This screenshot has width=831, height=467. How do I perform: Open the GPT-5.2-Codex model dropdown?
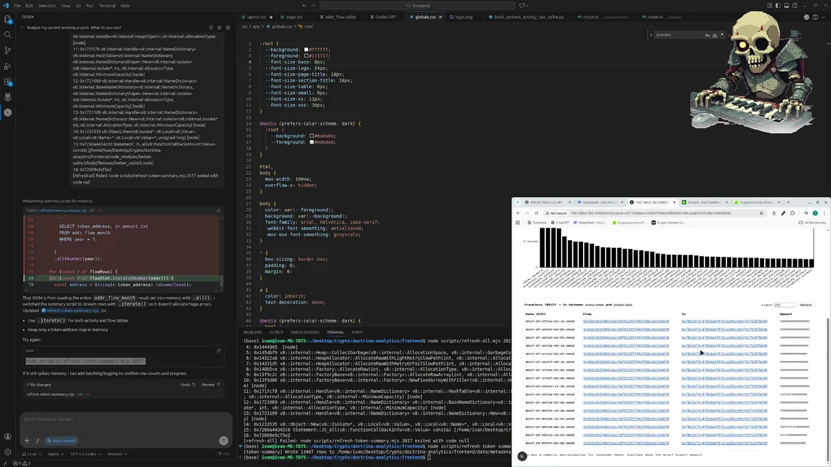click(84, 454)
